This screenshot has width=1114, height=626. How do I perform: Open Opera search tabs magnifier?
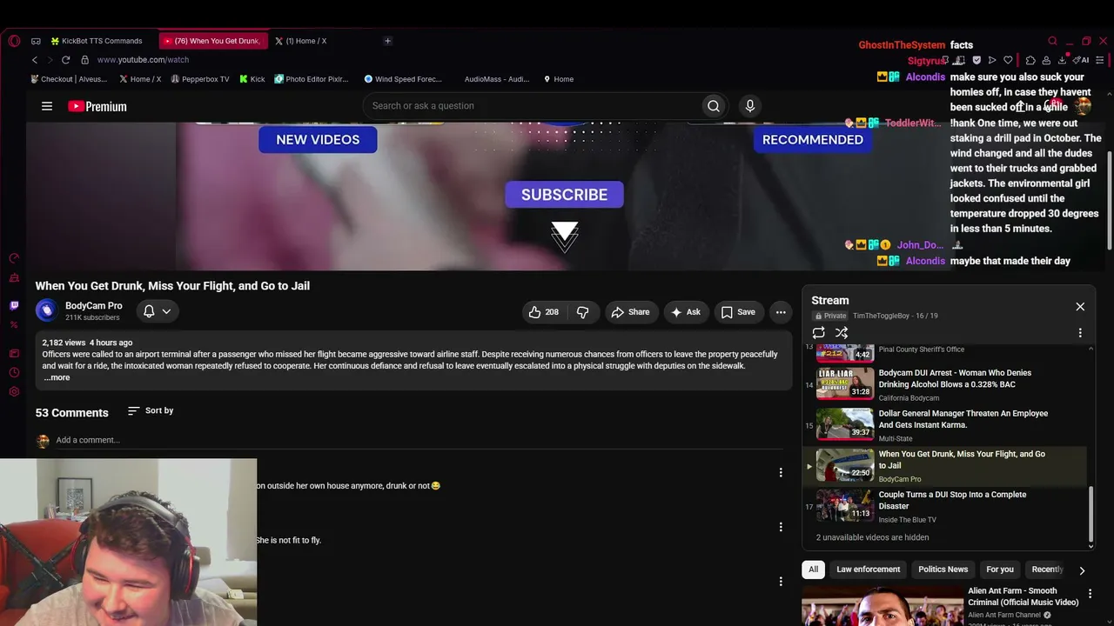[1052, 41]
